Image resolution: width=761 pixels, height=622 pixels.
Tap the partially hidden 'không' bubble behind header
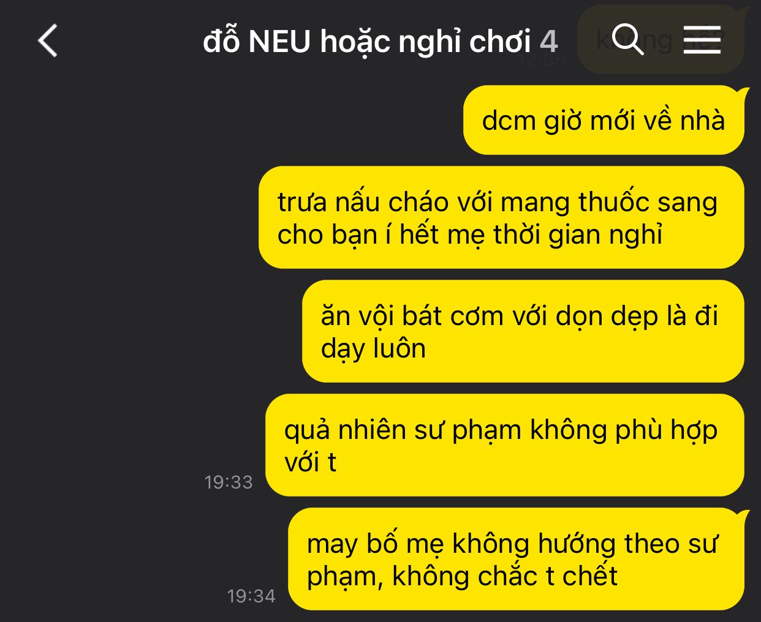tap(661, 40)
